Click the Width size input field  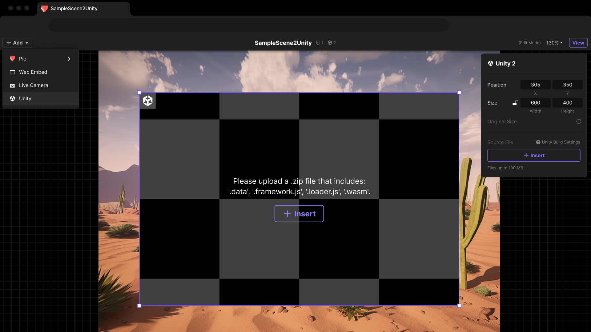[535, 103]
